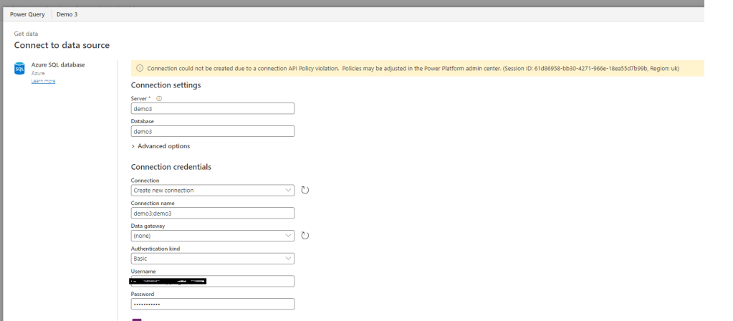This screenshot has height=321, width=733.
Task: Click the Azure SQL database connector icon
Action: click(x=19, y=70)
